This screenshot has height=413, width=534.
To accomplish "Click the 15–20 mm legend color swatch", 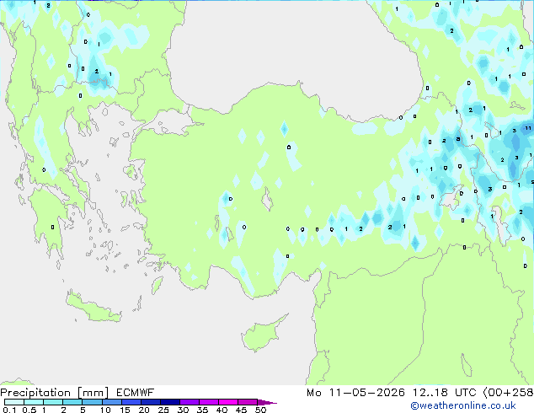I will coord(131,402).
